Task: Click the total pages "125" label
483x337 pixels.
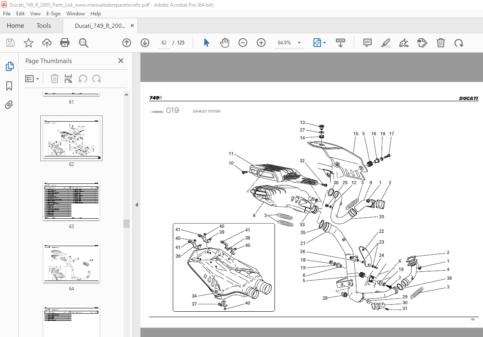Action: coord(181,43)
